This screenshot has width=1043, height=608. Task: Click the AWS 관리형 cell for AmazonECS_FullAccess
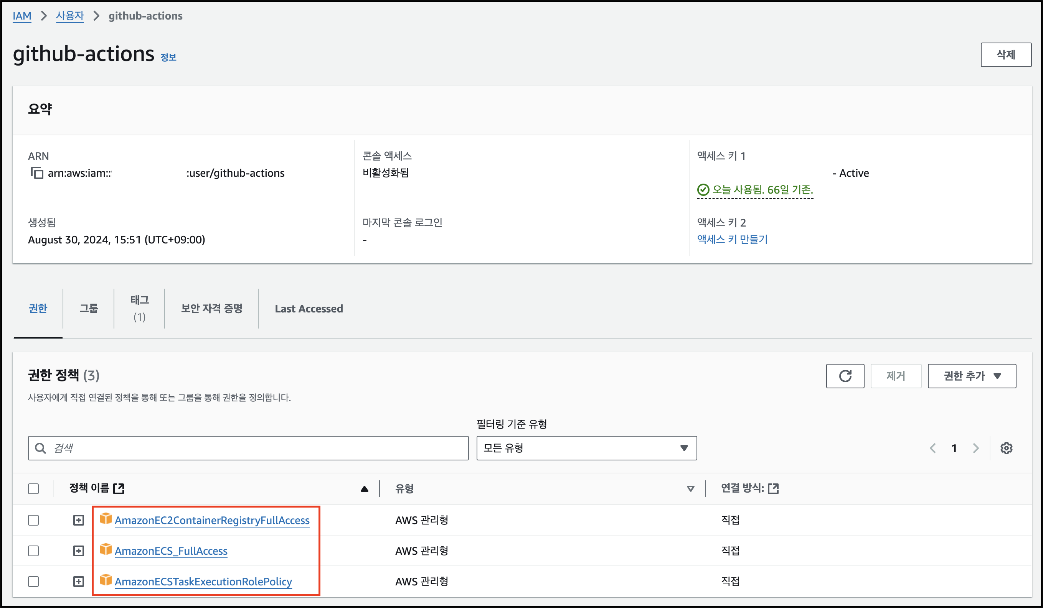pyautogui.click(x=421, y=551)
